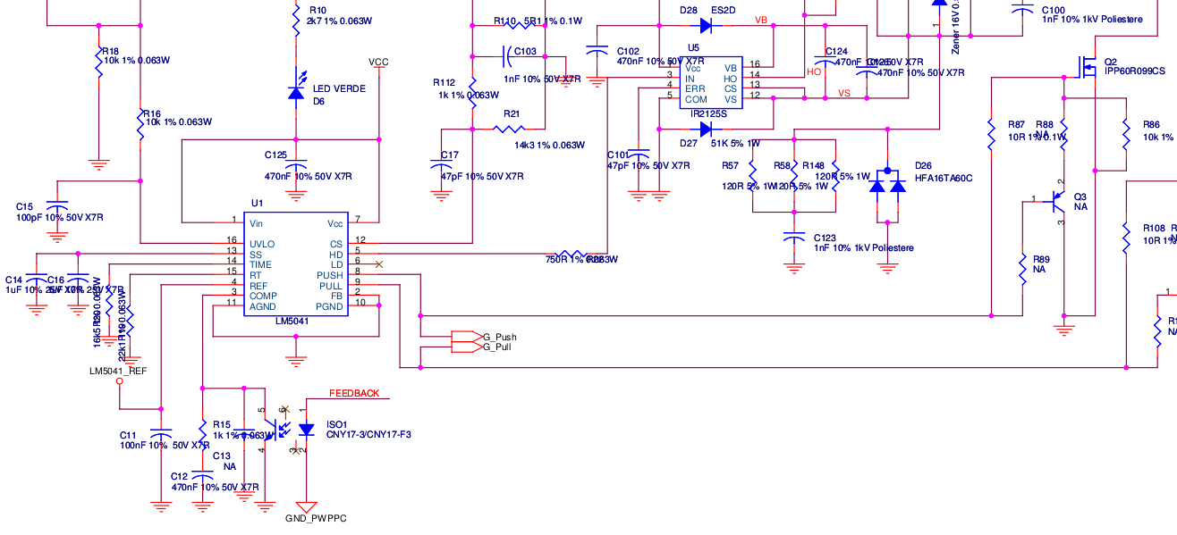Select the D27 diode symbol

706,129
